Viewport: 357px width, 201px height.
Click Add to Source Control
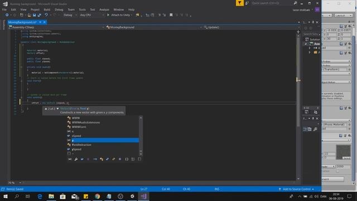pos(296,189)
